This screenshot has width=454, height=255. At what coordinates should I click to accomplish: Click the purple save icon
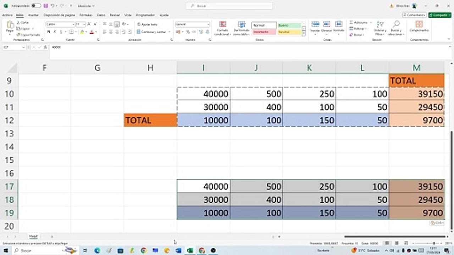(46, 6)
